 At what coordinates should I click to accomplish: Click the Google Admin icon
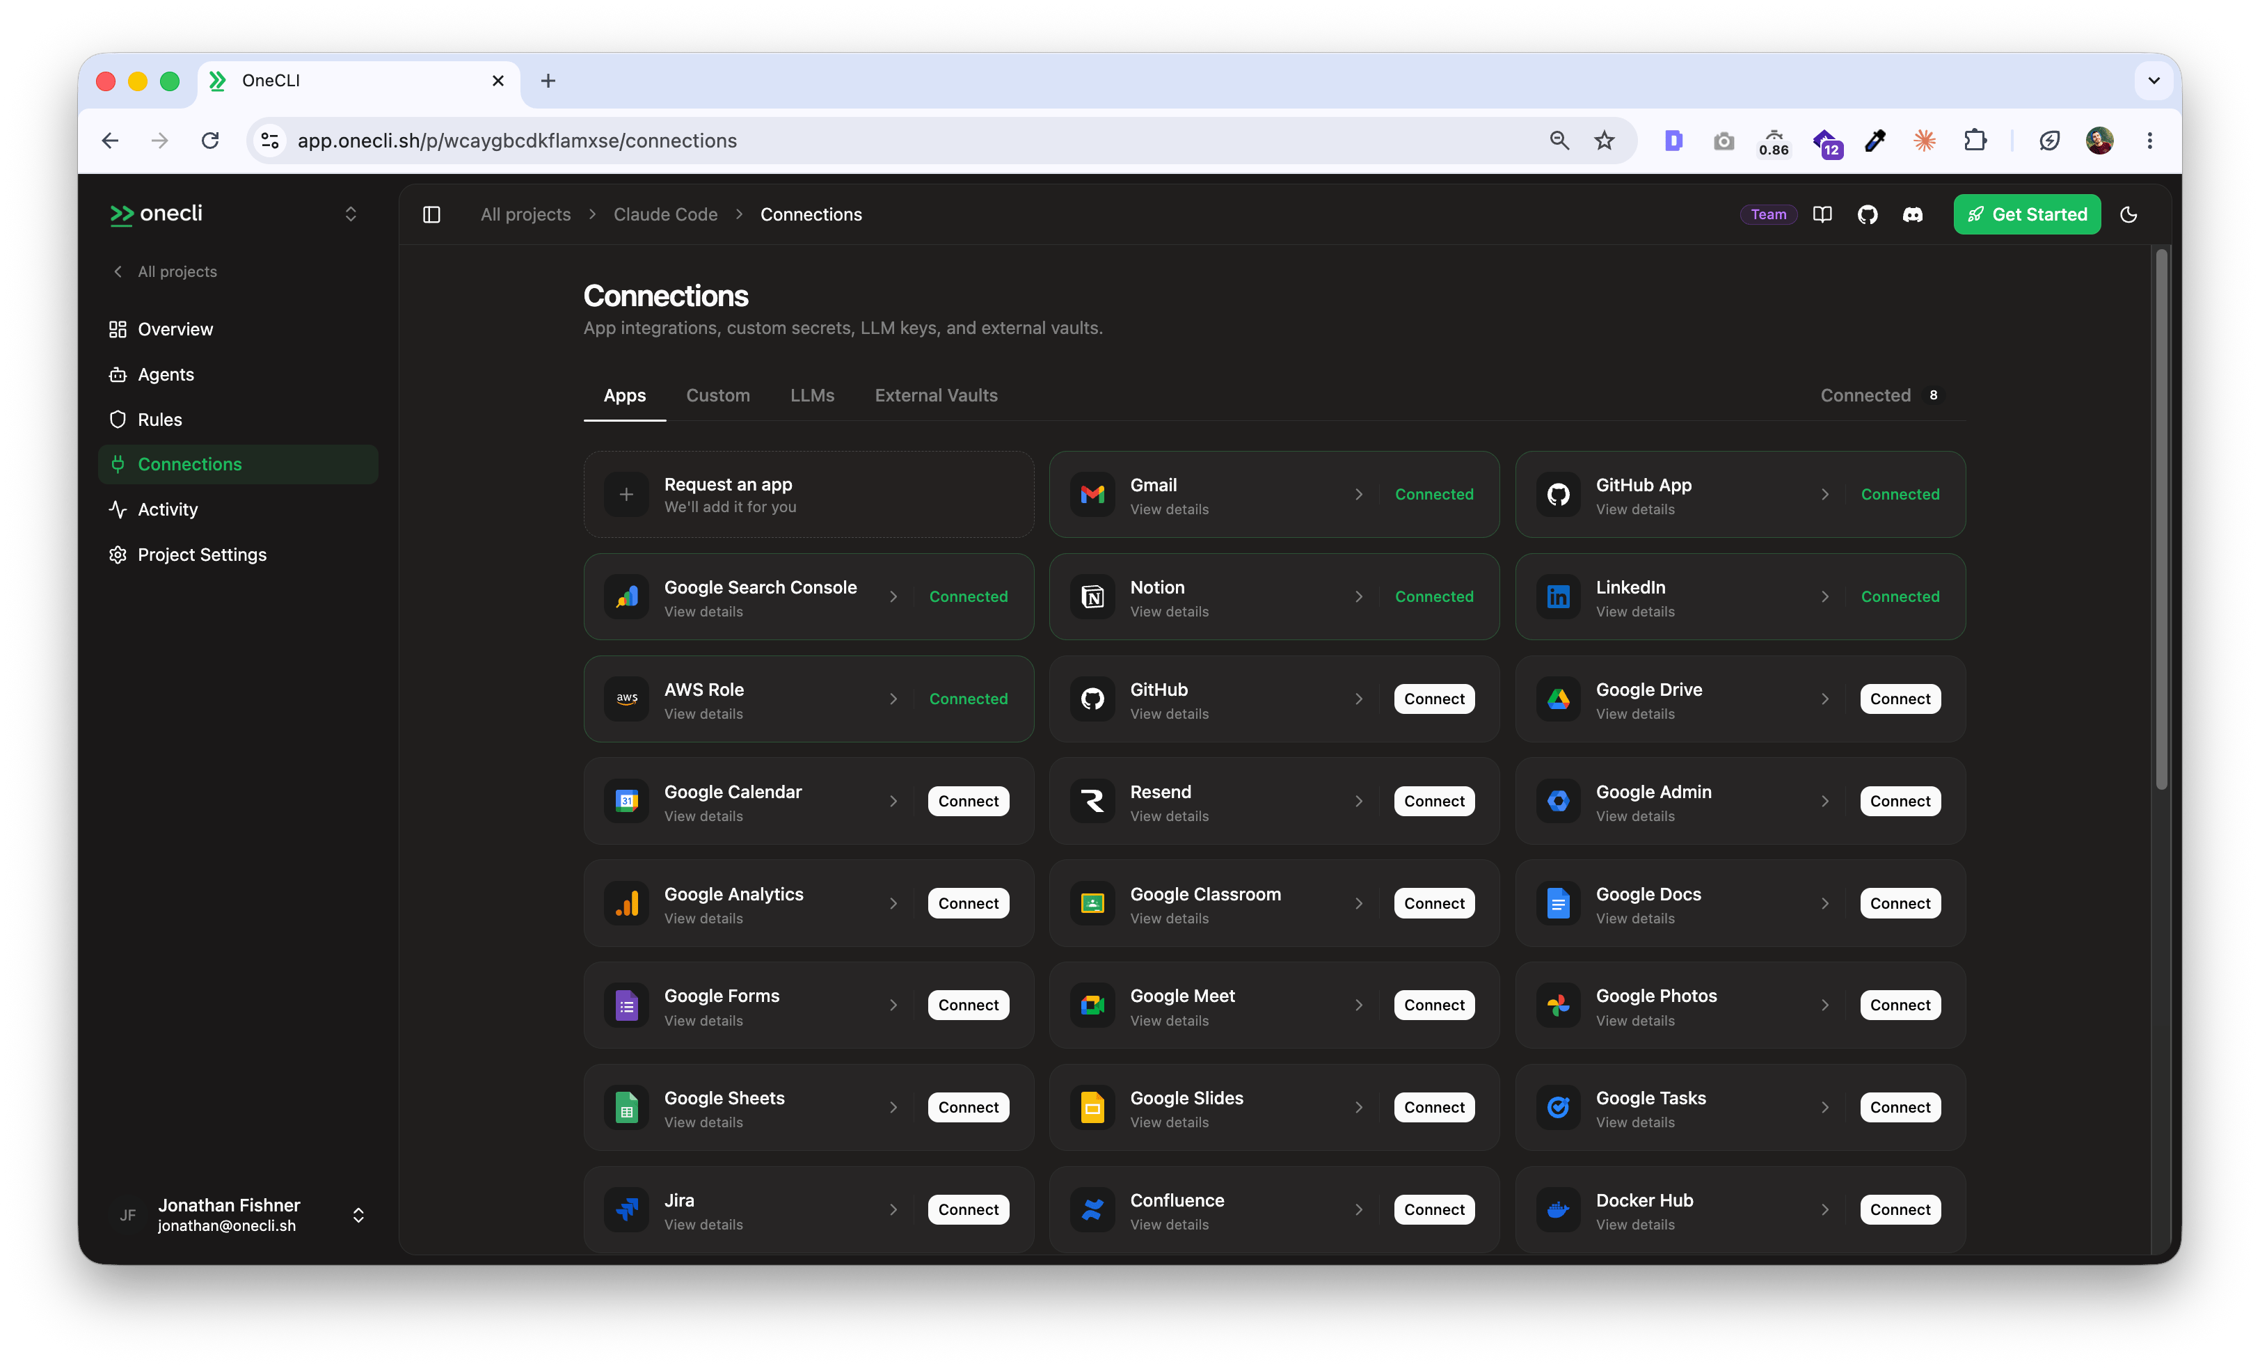(1557, 801)
